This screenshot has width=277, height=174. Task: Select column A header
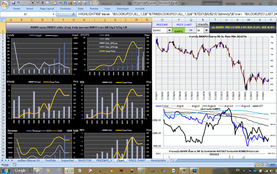11,20
